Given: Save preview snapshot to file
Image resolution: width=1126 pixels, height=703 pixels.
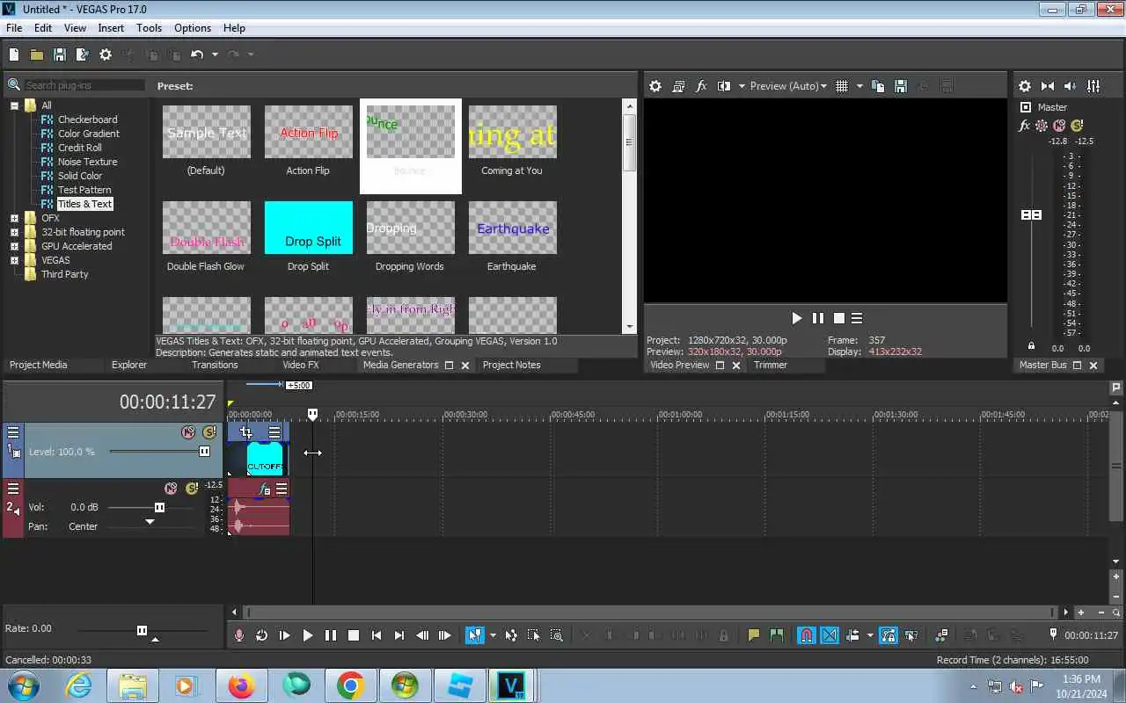Looking at the screenshot, I should tap(901, 85).
